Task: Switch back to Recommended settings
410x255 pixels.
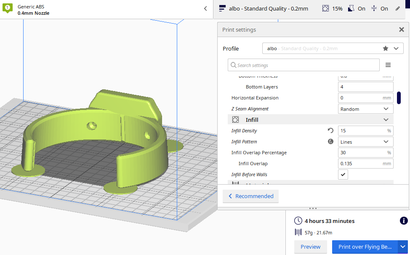Action: point(251,196)
